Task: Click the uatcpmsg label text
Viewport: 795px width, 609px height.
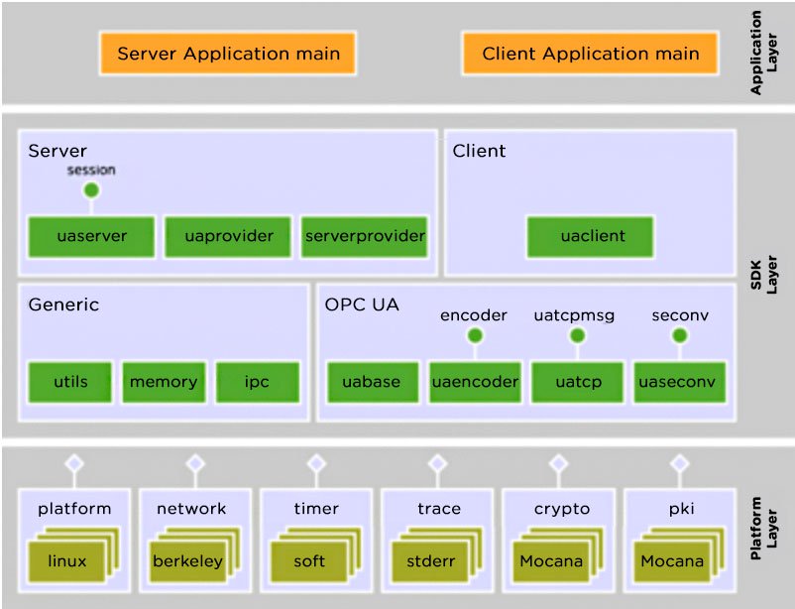Action: click(x=574, y=315)
